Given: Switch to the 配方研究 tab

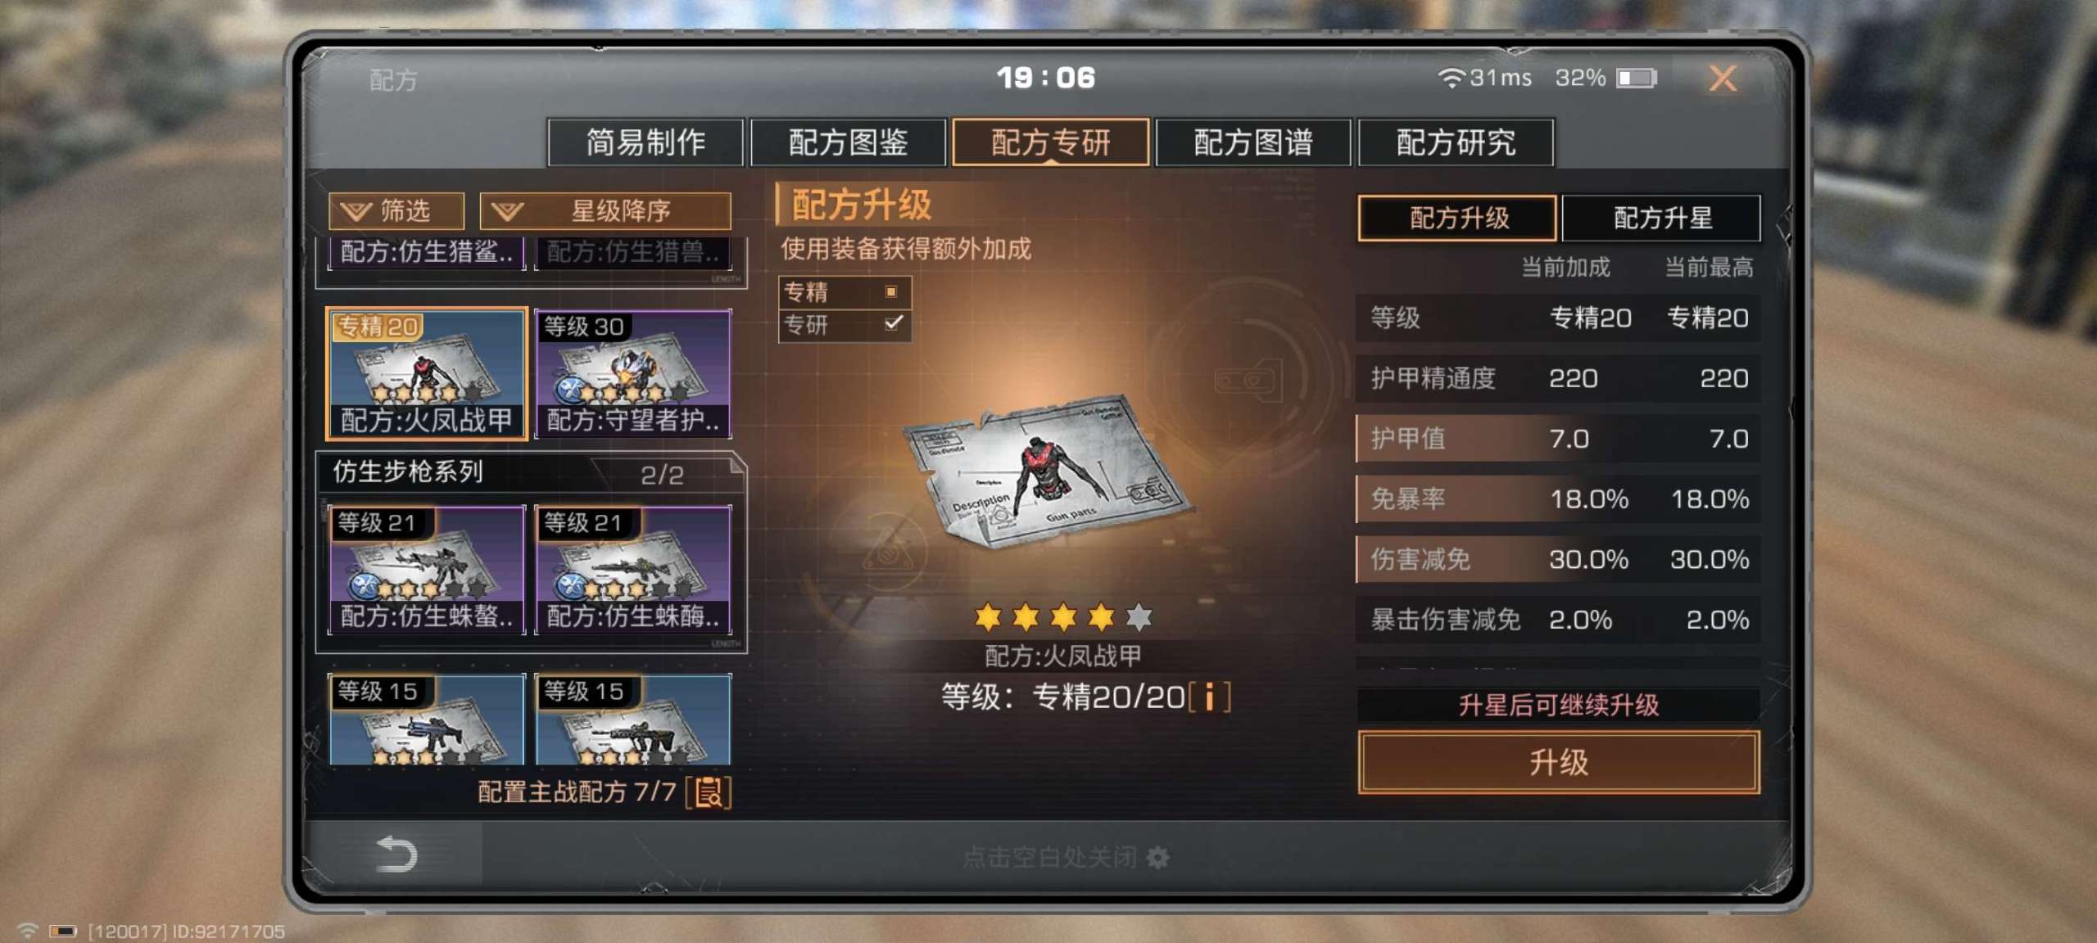Looking at the screenshot, I should [1456, 142].
